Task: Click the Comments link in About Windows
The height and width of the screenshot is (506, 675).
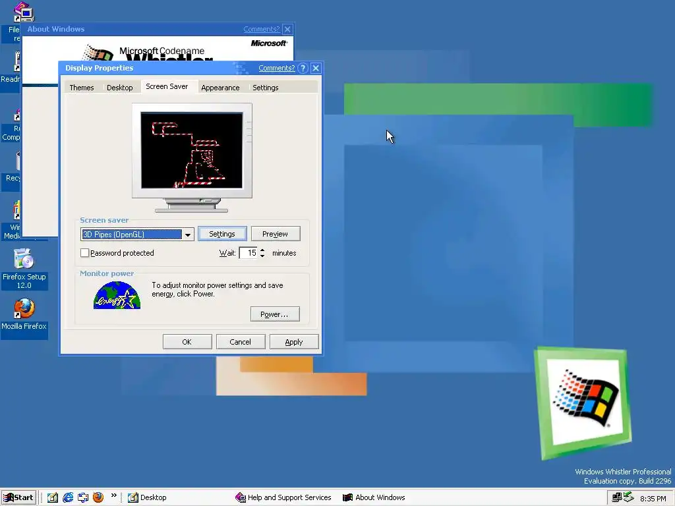Action: pos(261,29)
